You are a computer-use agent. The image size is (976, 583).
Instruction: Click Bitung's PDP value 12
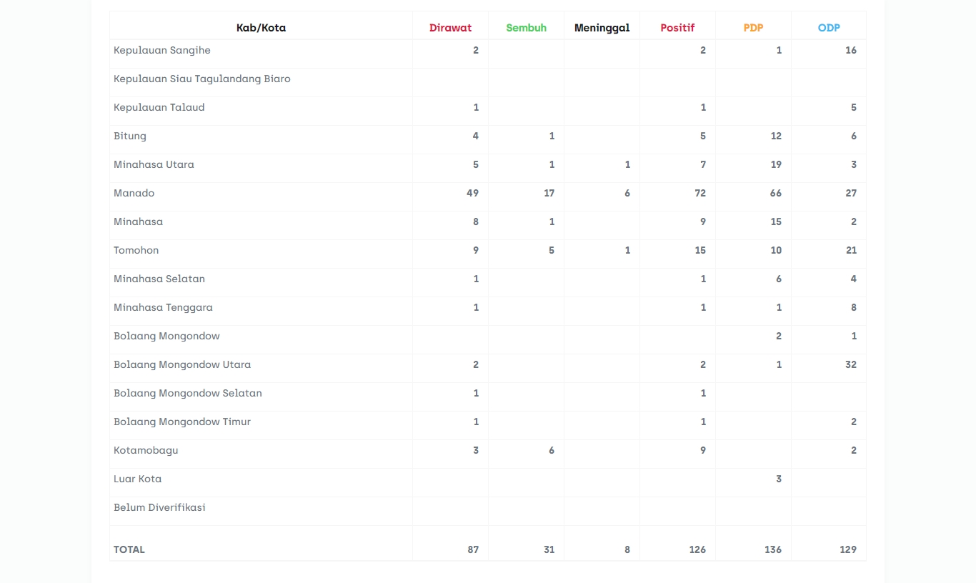[x=776, y=136]
